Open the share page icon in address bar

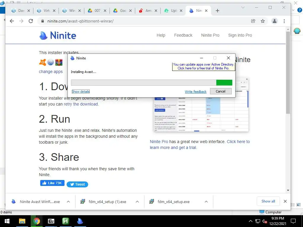point(253,21)
